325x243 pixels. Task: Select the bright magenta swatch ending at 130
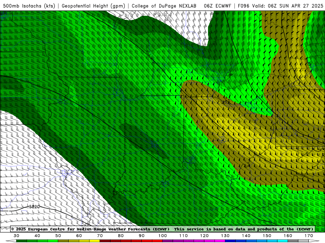[x=220, y=241]
